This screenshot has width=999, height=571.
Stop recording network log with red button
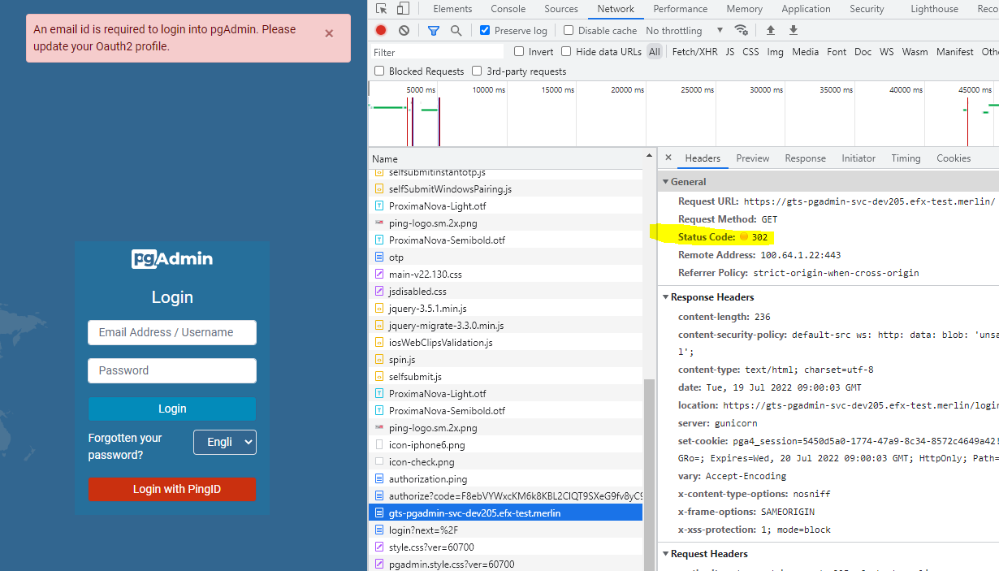(381, 30)
